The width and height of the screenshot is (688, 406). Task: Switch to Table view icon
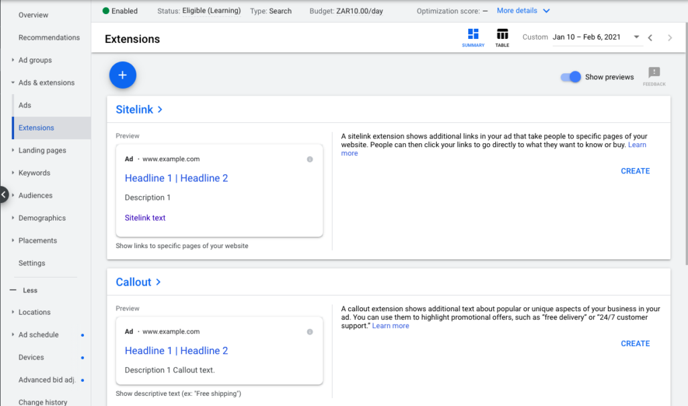(x=502, y=38)
